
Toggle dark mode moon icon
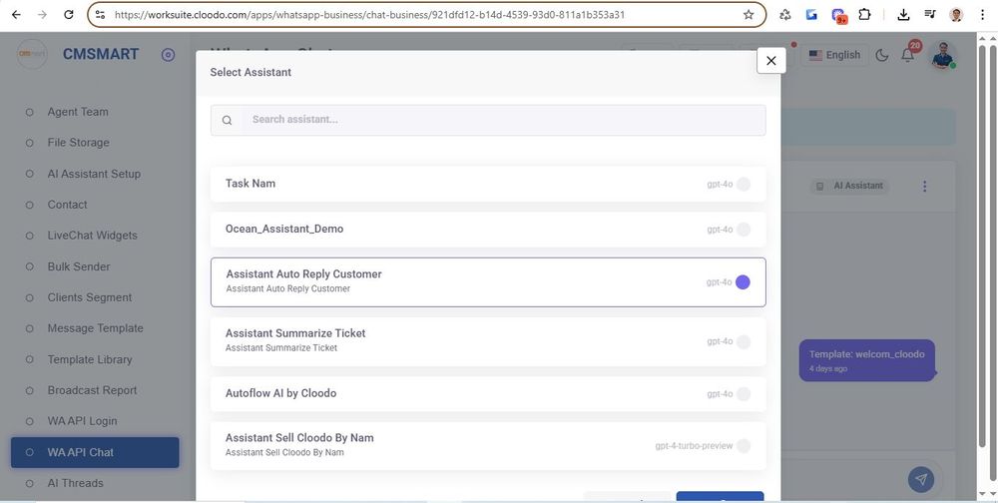click(882, 55)
